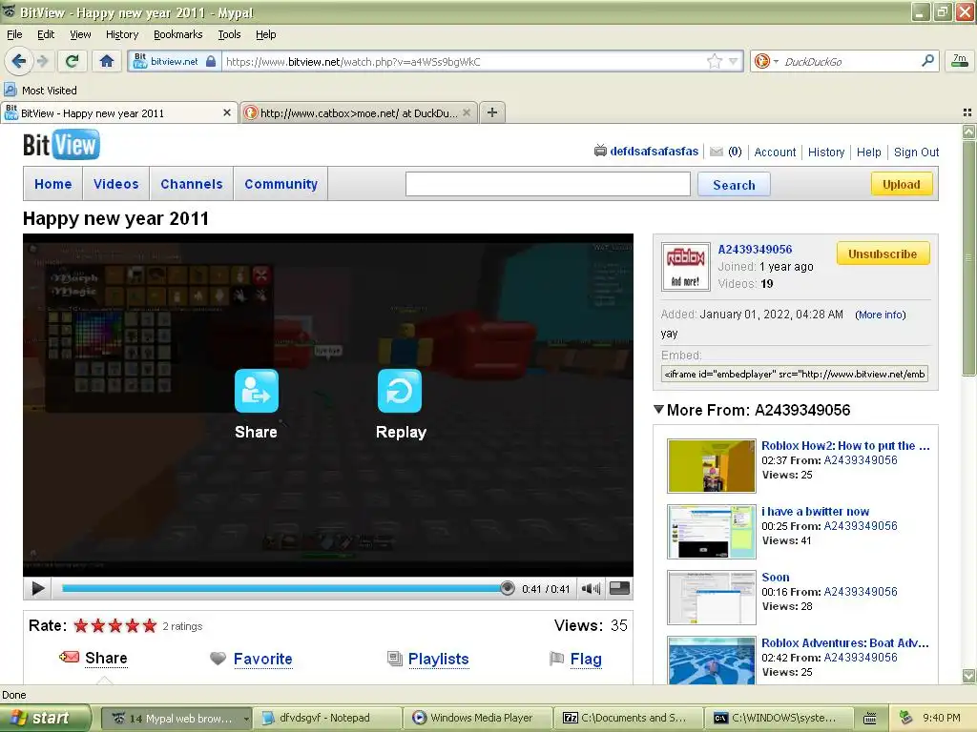Open the File menu

[14, 34]
